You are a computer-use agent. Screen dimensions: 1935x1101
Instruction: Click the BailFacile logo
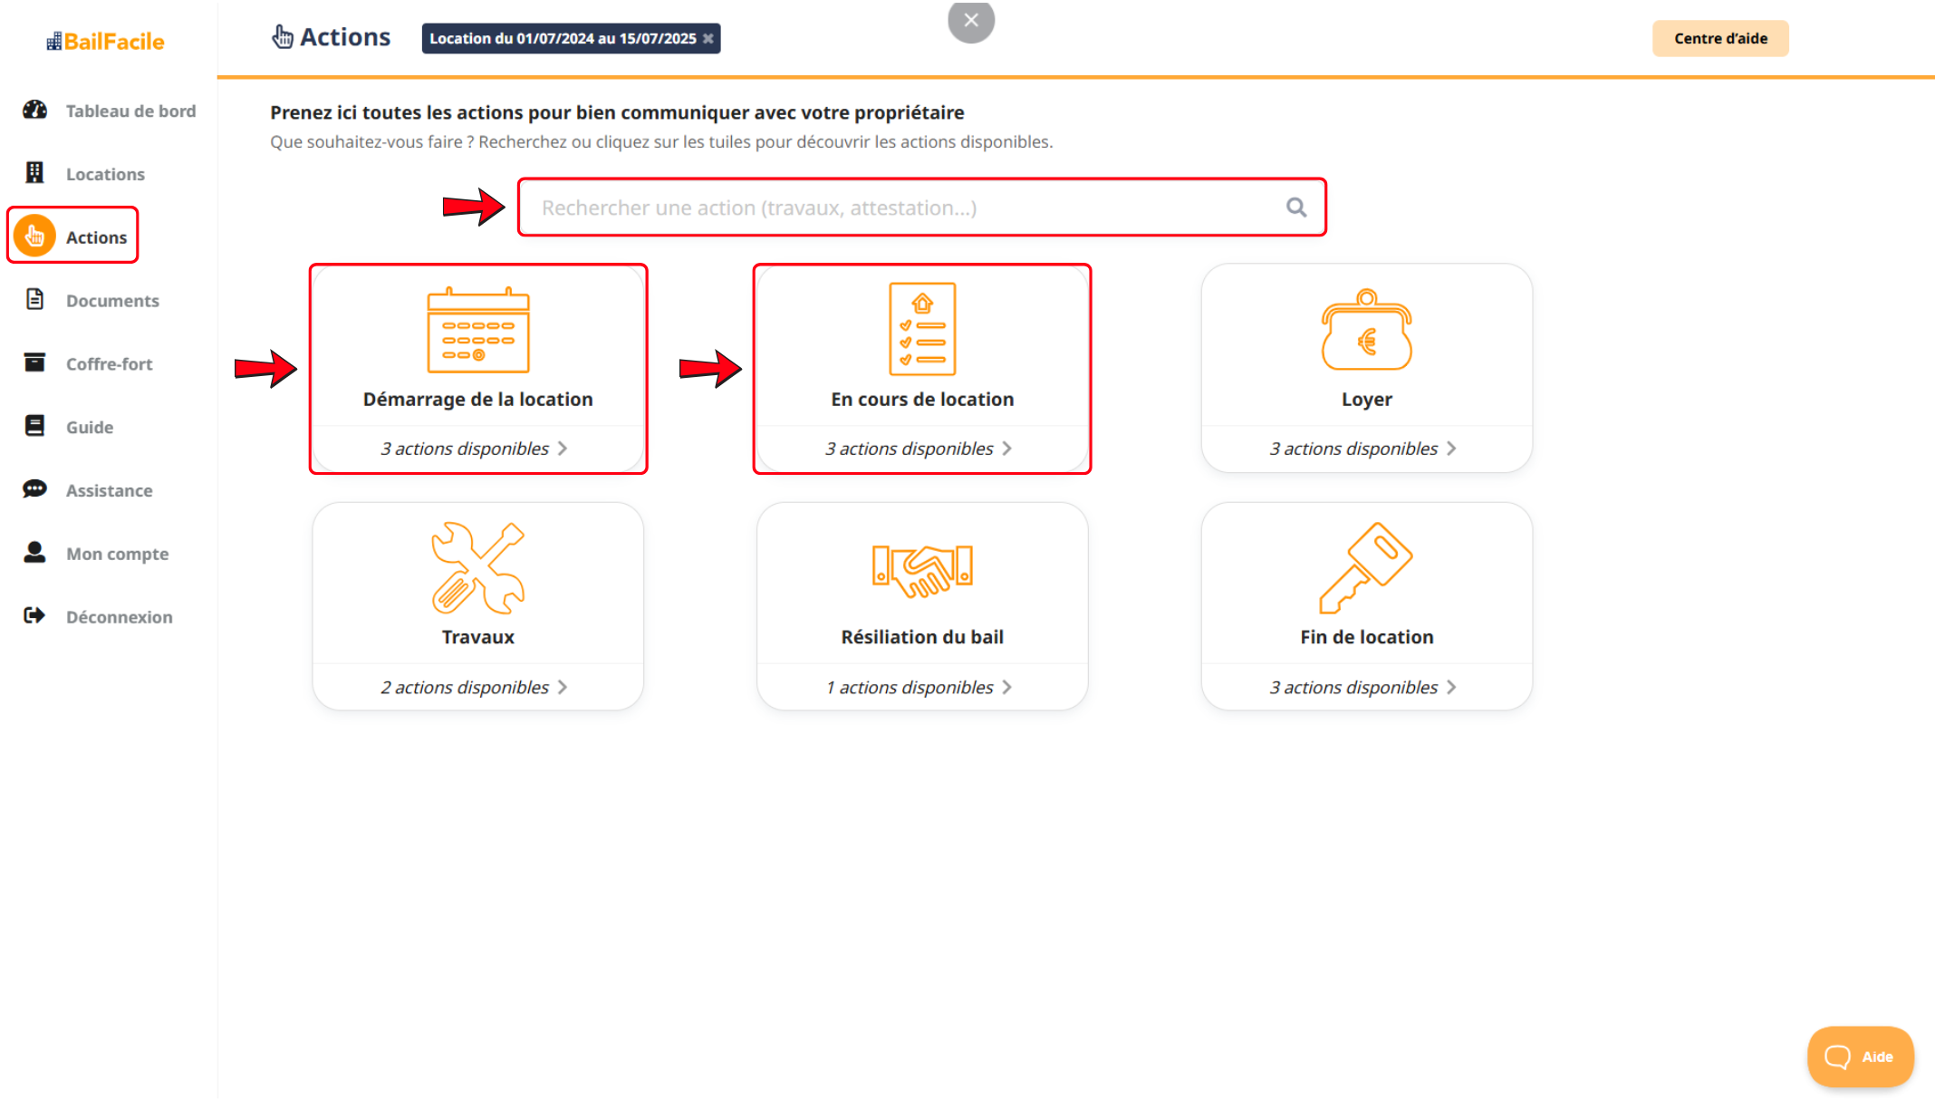click(x=106, y=41)
